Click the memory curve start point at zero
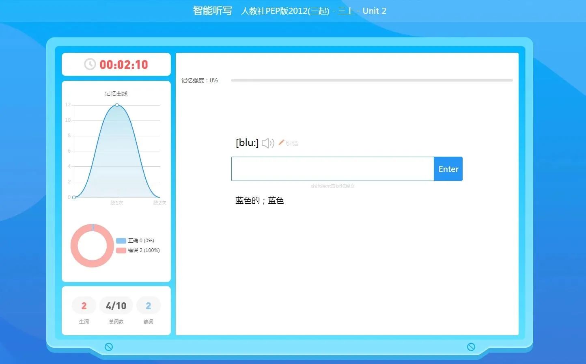This screenshot has height=364, width=586. click(74, 197)
